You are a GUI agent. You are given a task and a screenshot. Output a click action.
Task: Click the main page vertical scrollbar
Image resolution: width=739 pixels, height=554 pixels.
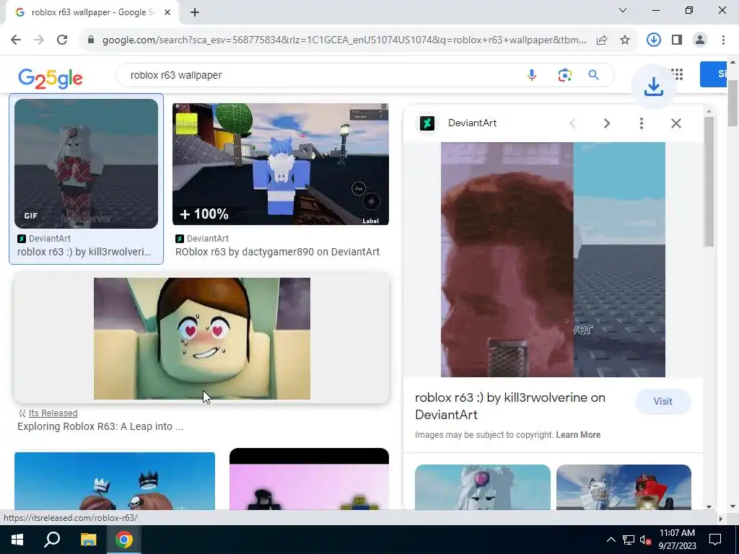(733, 102)
